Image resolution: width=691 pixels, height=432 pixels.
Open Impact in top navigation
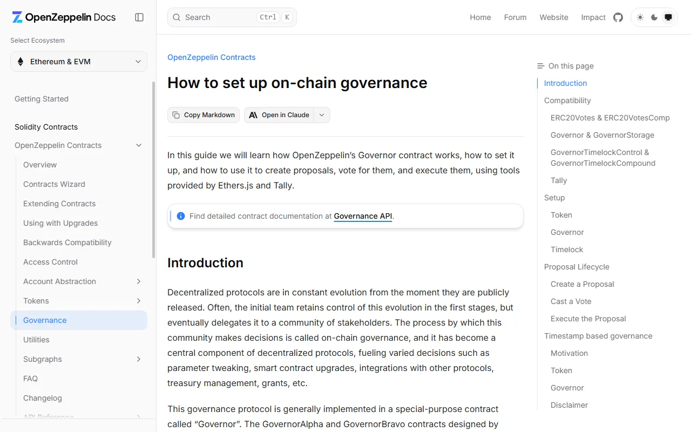(593, 17)
